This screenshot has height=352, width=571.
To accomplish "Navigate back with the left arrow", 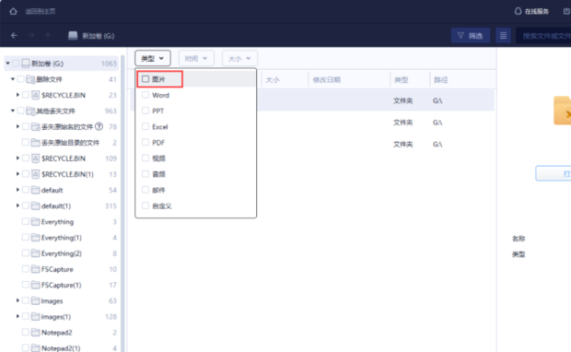I will click(x=14, y=35).
